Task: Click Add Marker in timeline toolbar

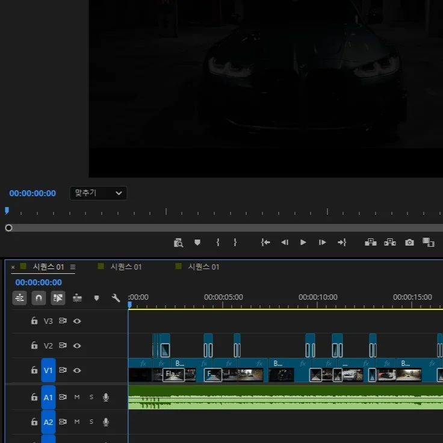Action: [96, 298]
